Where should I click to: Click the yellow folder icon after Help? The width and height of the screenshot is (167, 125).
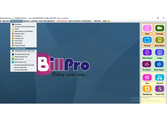click(109, 21)
